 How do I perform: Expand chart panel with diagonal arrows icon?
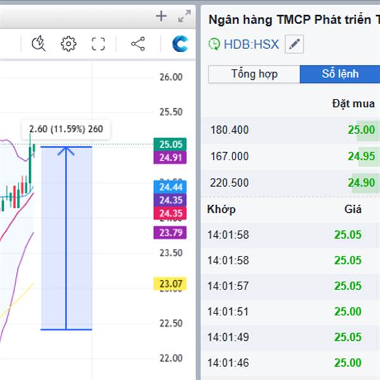coord(184,16)
